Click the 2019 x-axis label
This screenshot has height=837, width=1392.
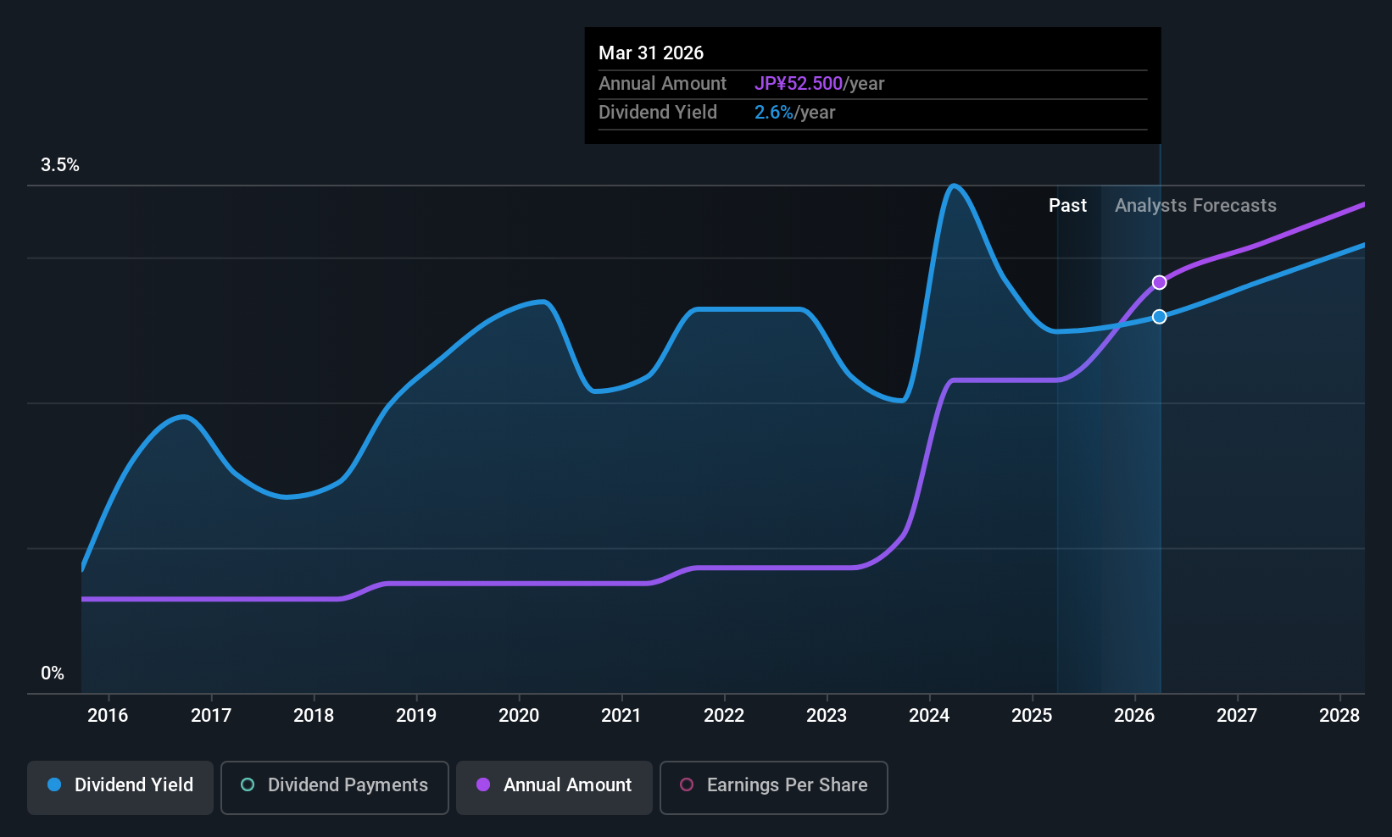416,716
